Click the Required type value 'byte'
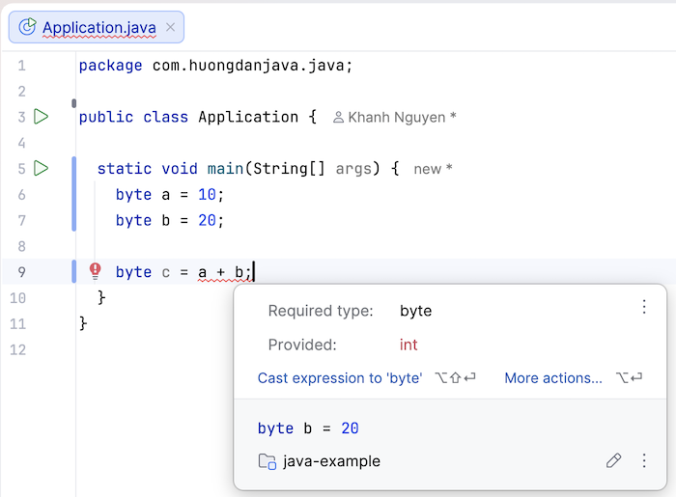Image resolution: width=676 pixels, height=497 pixels. click(x=415, y=311)
